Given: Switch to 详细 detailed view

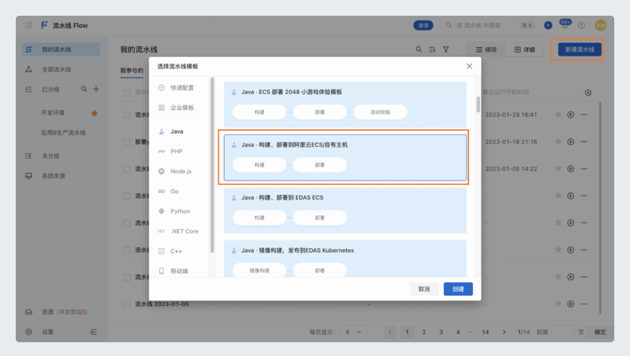Looking at the screenshot, I should 525,50.
